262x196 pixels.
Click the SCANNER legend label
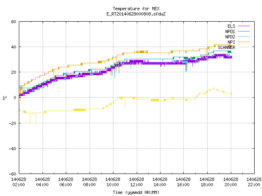pos(226,47)
